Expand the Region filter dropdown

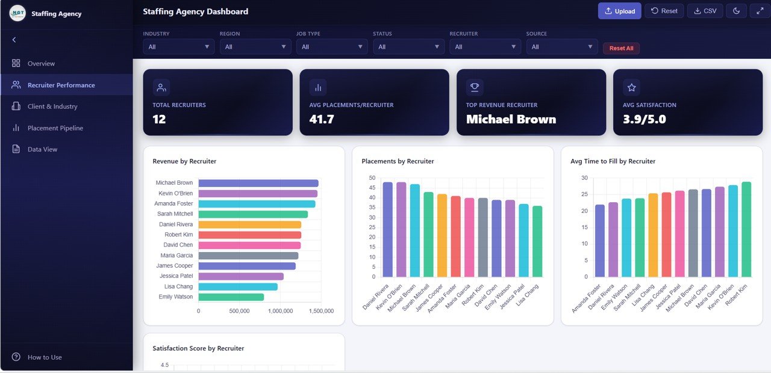(255, 46)
